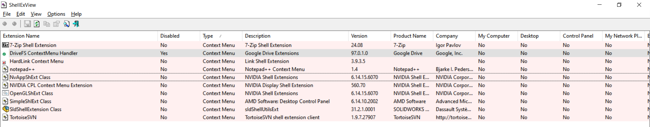650x127 pixels.
Task: Click the Properties toolbar icon
Action: 57,24
